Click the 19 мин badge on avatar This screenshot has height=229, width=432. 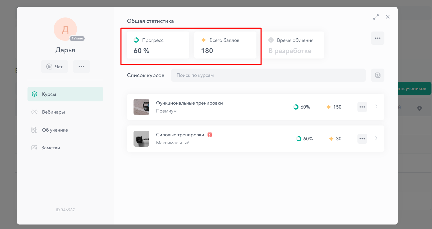coord(77,38)
